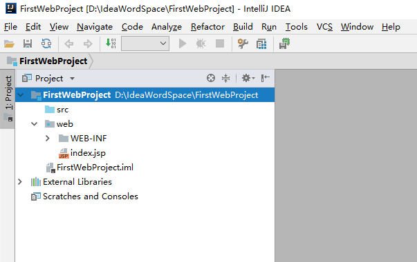Viewport: 417px width, 262px height.
Task: Click the Stop square icon
Action: [220, 43]
